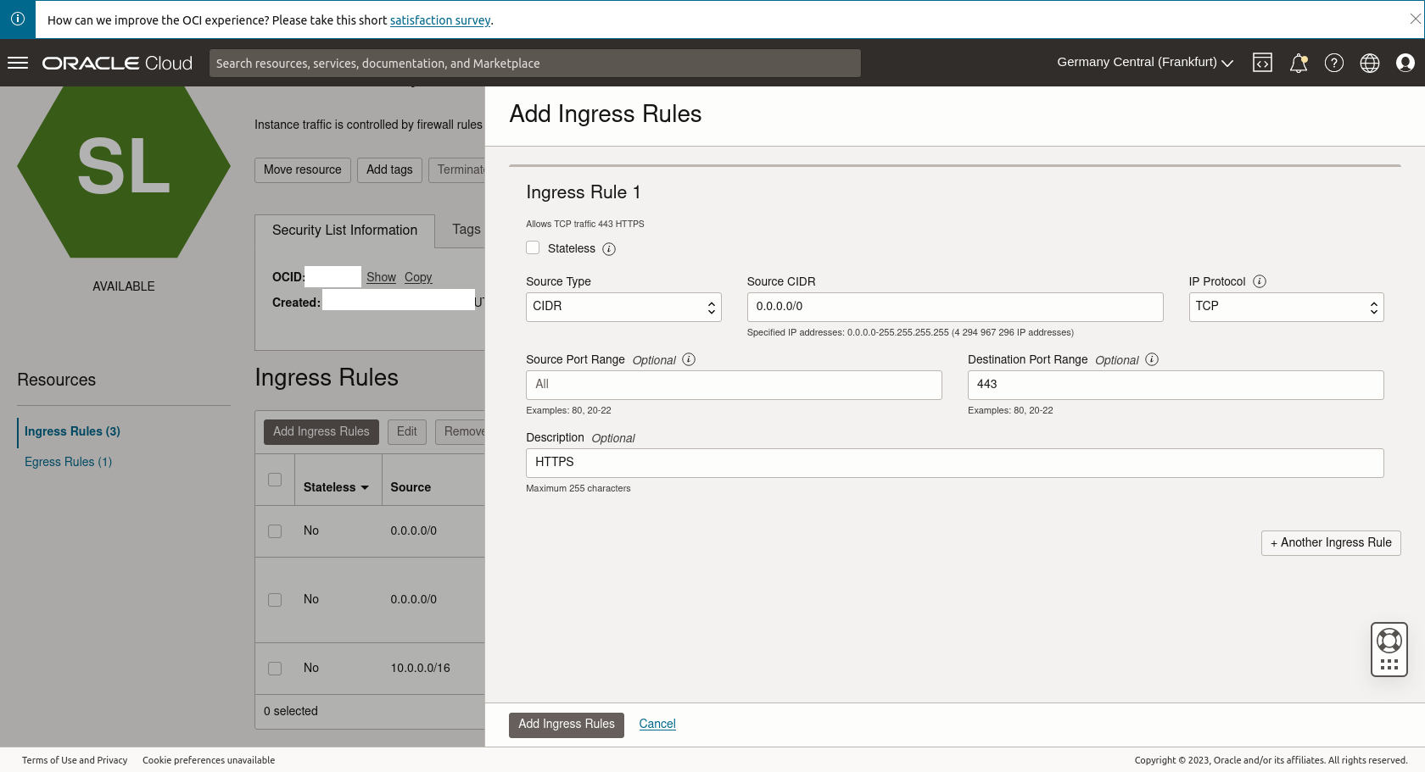Open the notifications bell
Viewport: 1425px width, 772px height.
1298,63
